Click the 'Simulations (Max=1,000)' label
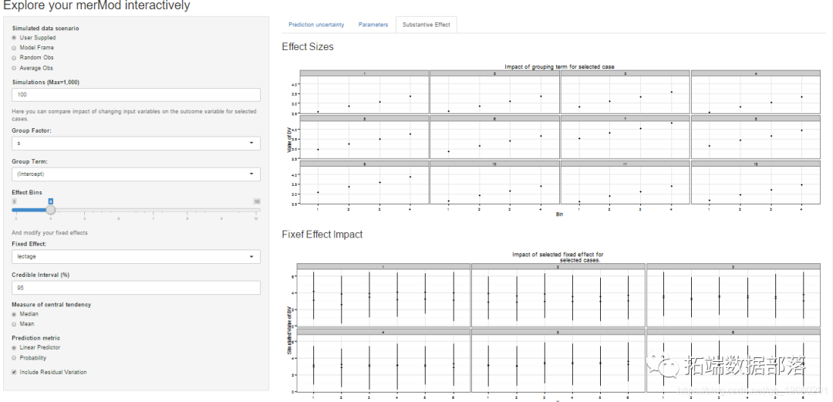This screenshot has height=402, width=833. tap(46, 82)
